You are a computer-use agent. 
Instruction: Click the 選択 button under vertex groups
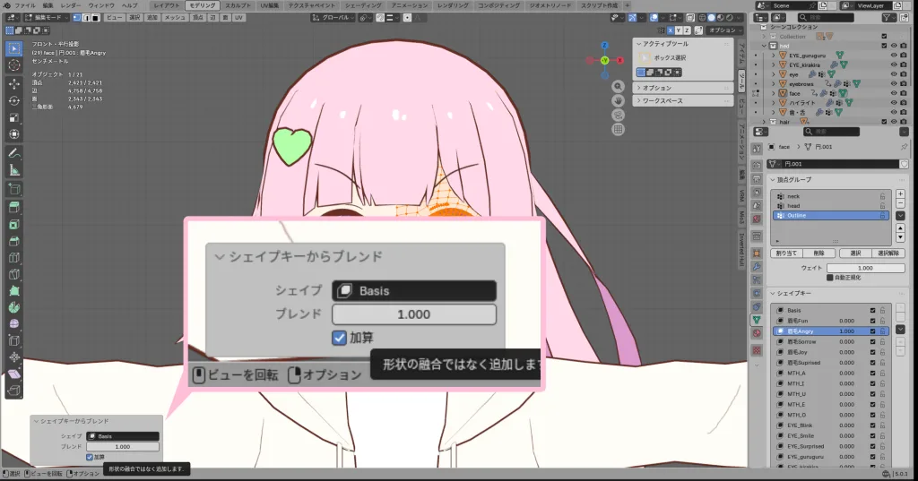(855, 253)
